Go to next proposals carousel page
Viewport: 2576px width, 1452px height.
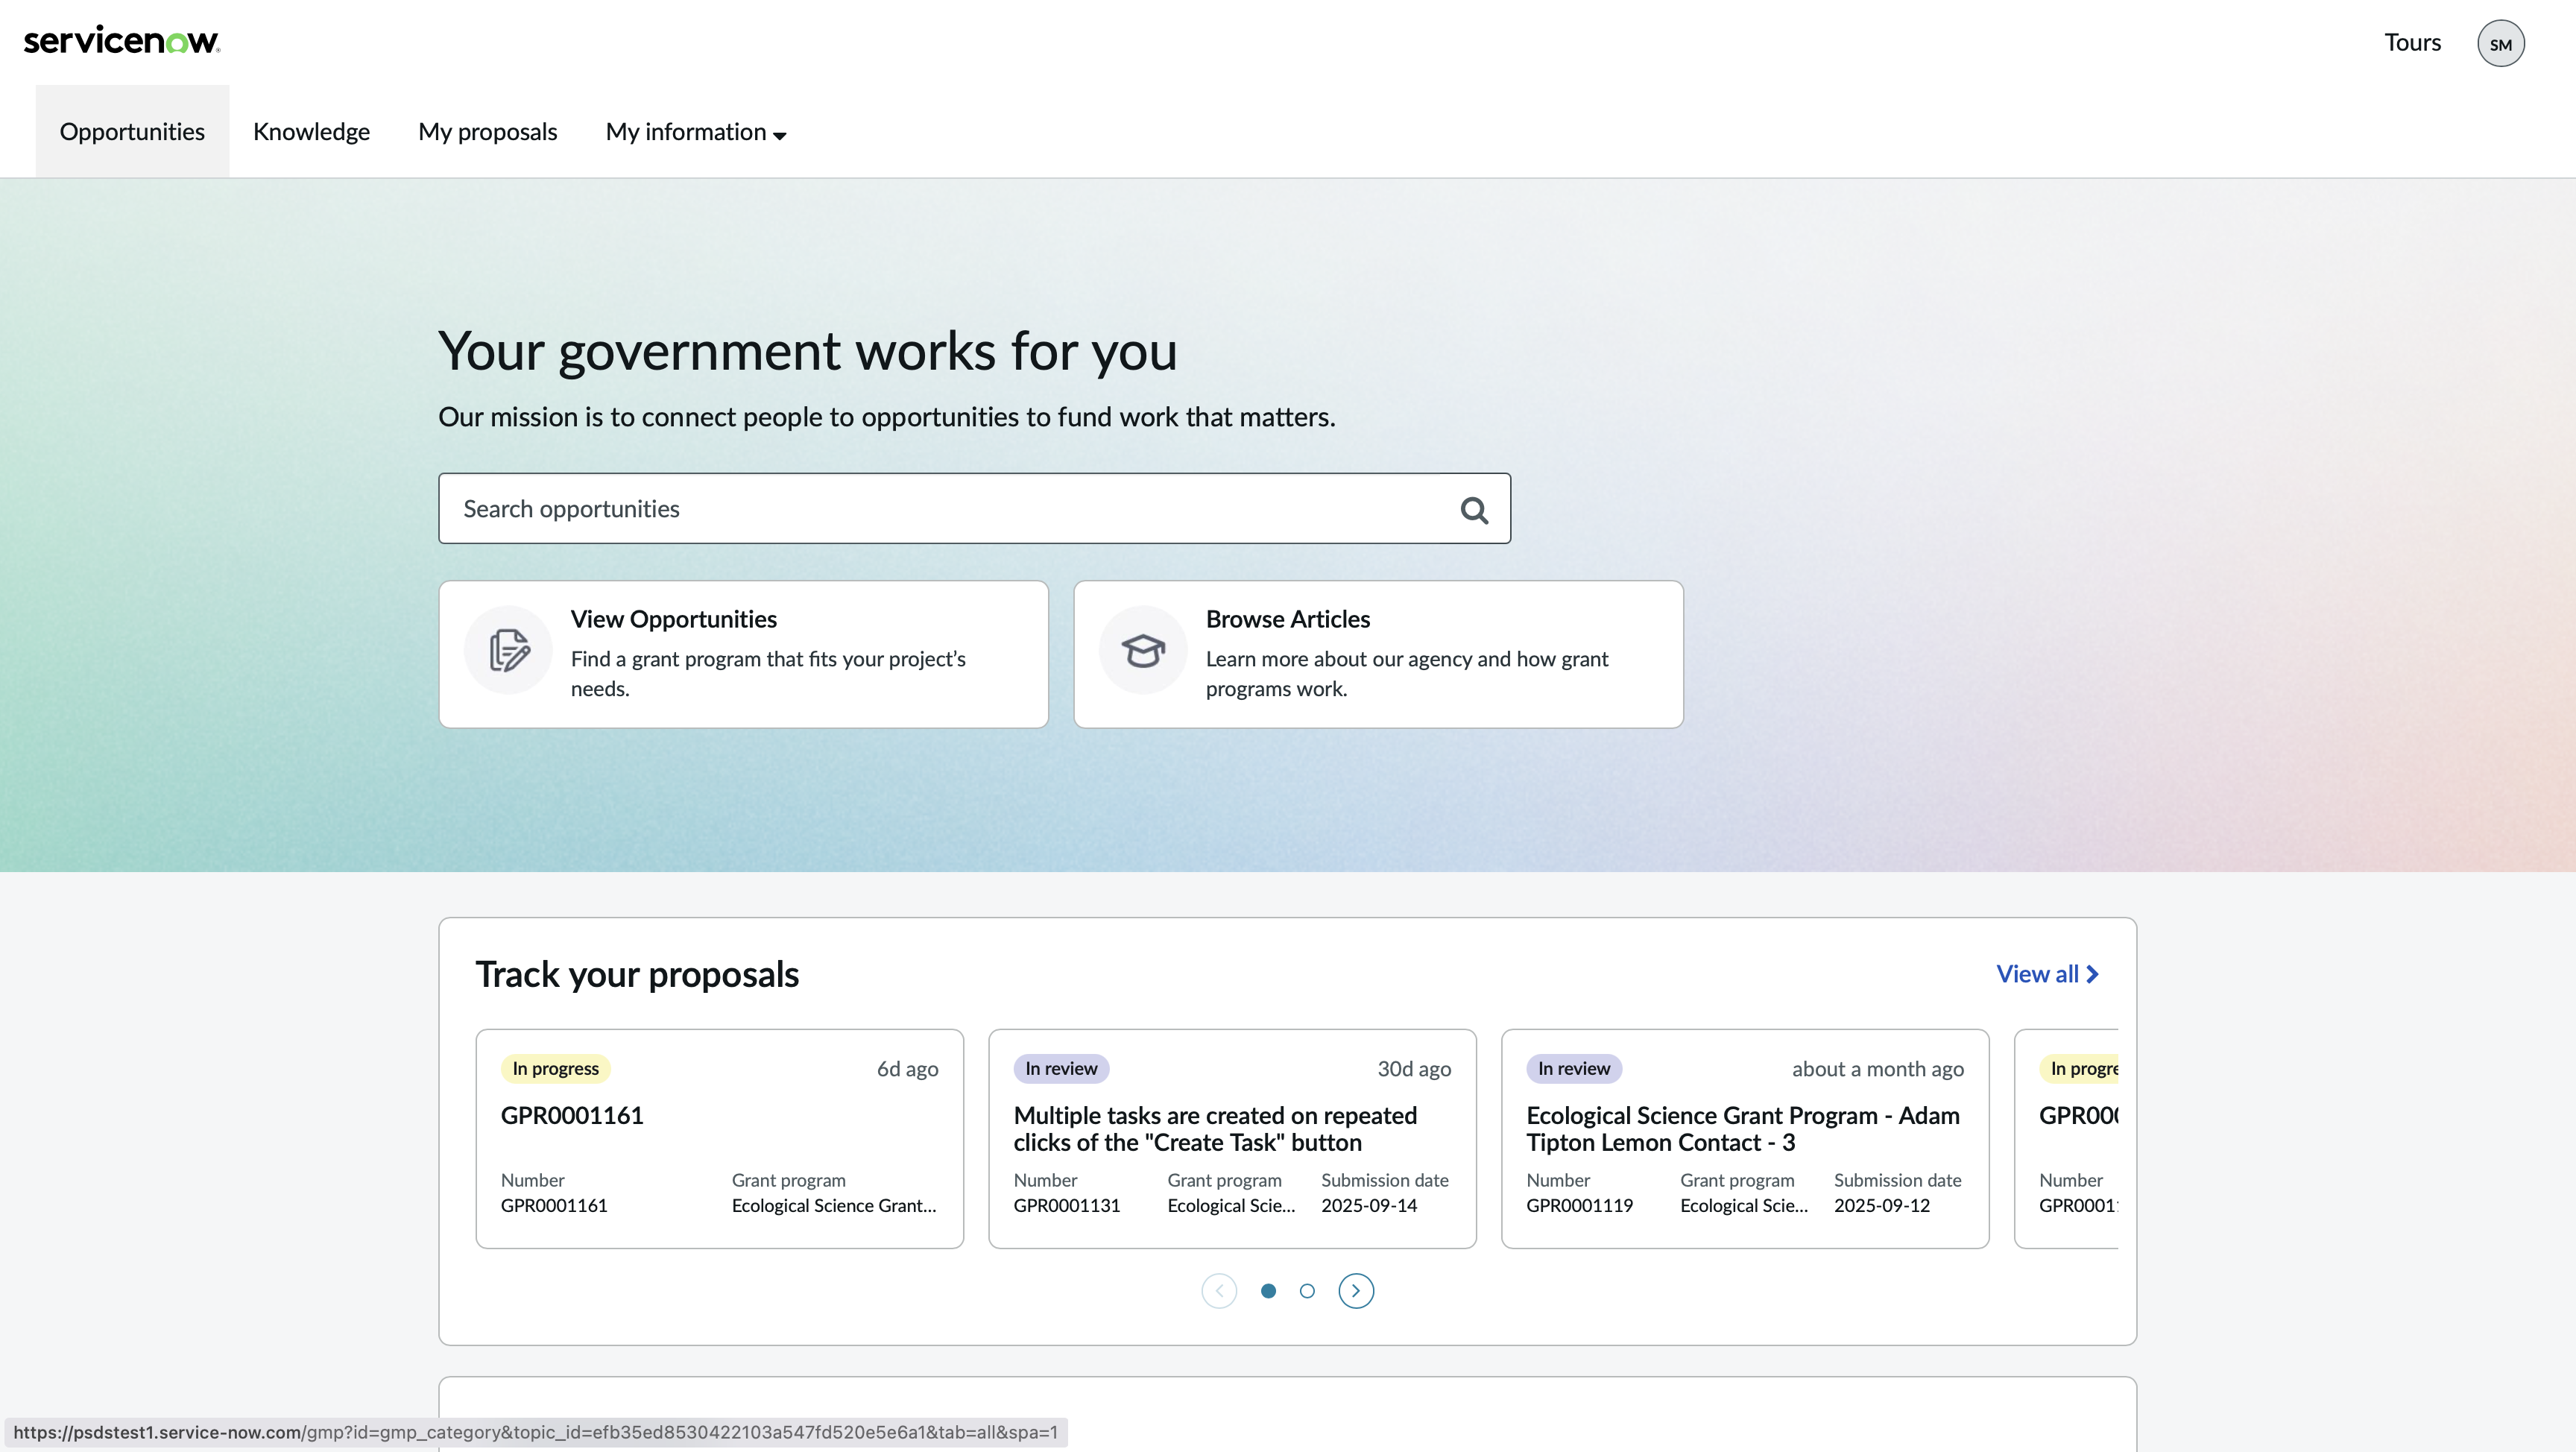1356,1290
